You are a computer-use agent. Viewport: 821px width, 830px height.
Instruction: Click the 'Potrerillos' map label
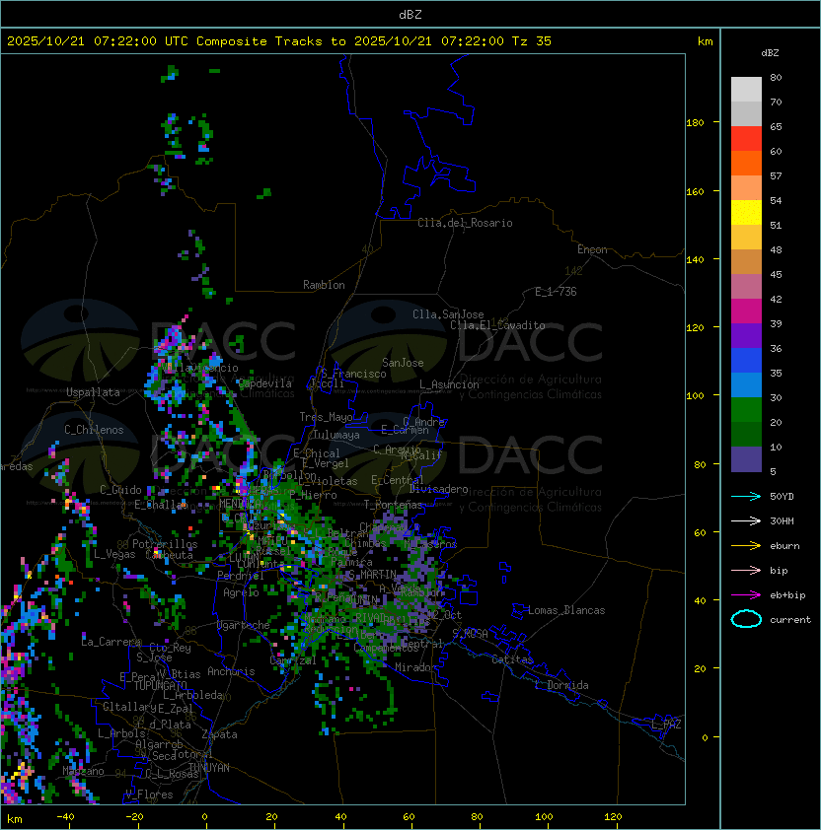[165, 544]
